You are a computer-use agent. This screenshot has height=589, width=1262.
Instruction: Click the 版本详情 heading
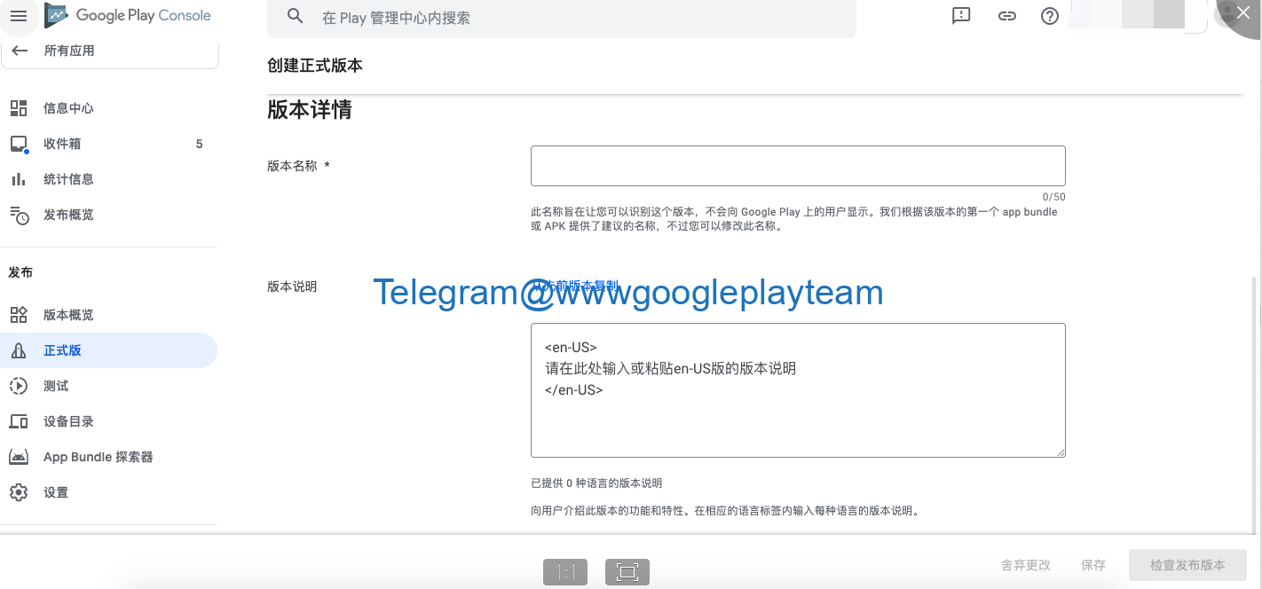pyautogui.click(x=310, y=110)
